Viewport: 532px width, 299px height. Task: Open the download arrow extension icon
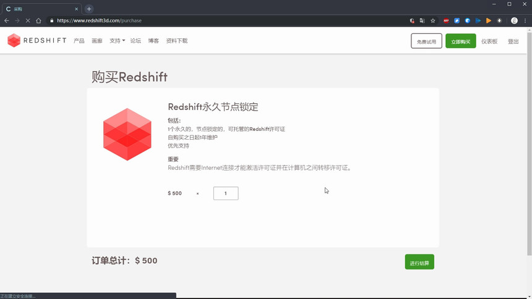tap(499, 20)
